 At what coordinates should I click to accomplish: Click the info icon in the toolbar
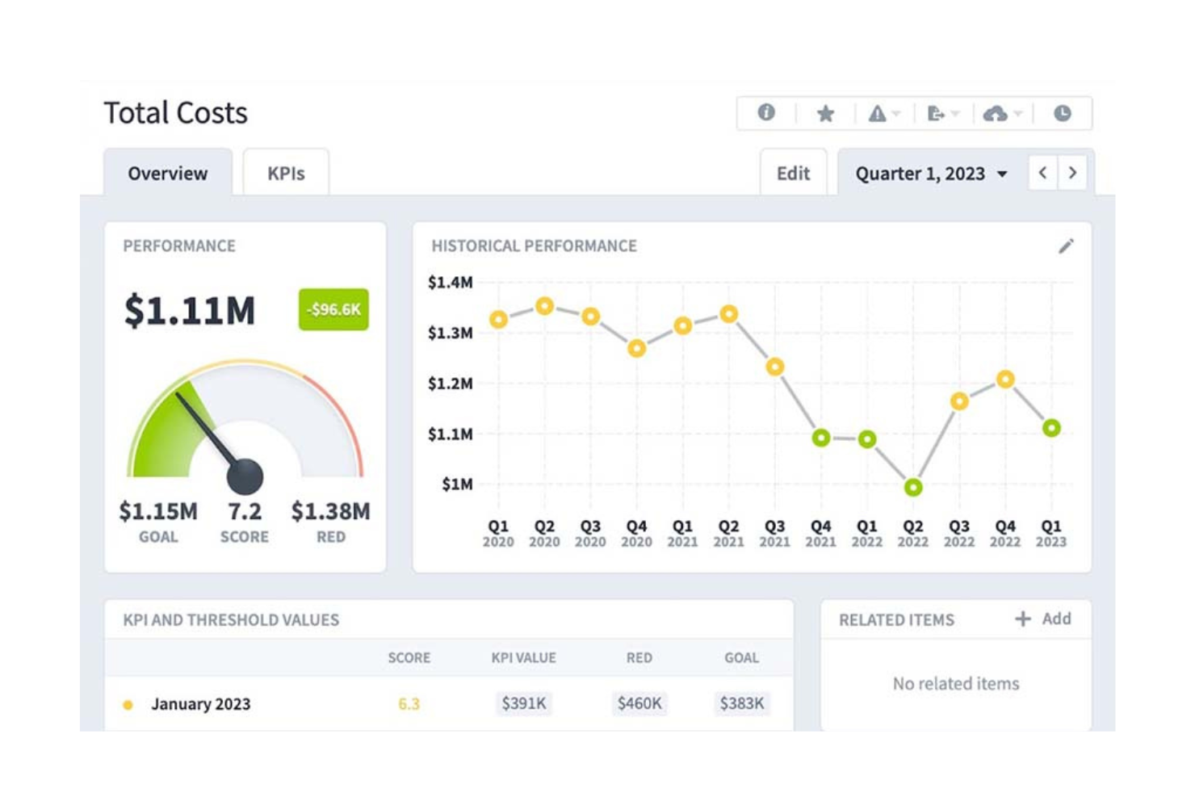coord(765,113)
